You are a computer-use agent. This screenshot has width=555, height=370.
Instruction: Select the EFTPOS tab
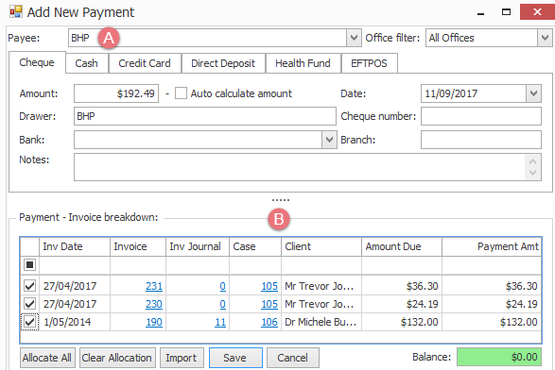point(369,63)
